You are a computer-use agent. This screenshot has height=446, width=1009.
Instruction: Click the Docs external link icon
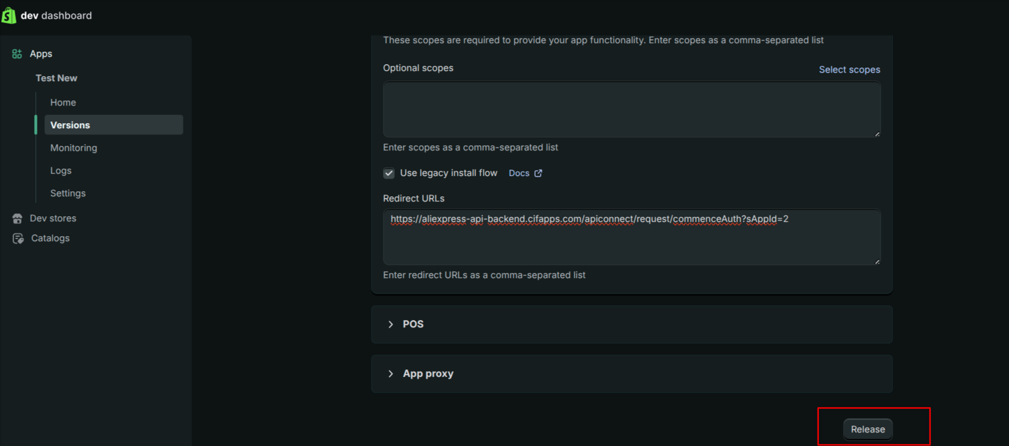click(x=538, y=173)
